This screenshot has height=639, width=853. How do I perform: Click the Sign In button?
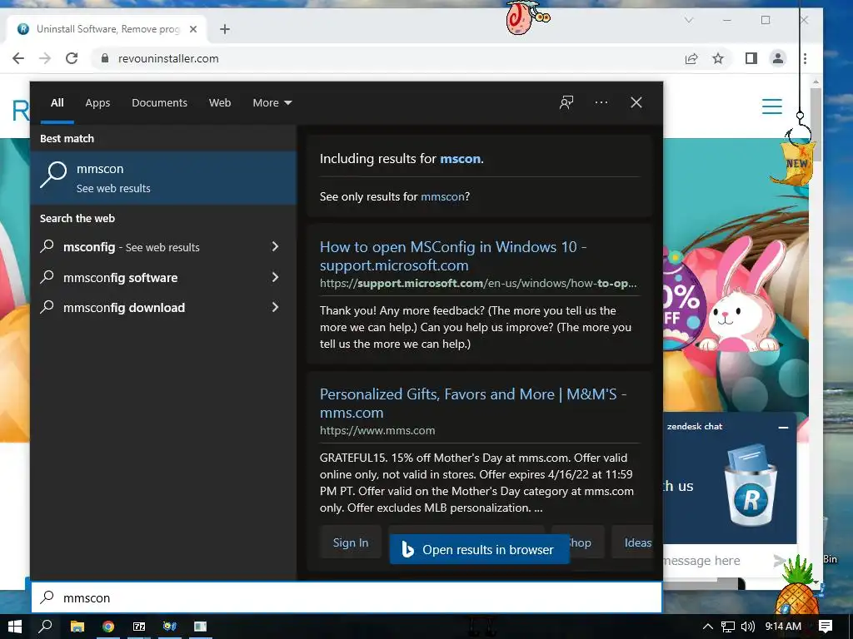[x=351, y=542]
